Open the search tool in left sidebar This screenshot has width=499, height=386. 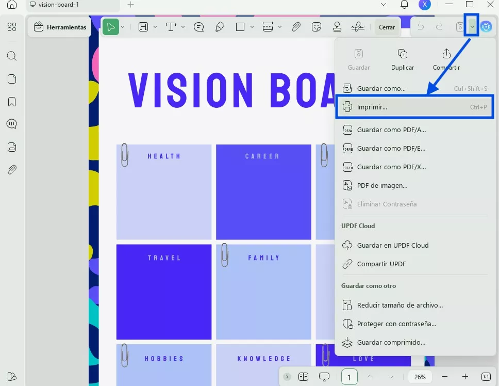click(12, 56)
